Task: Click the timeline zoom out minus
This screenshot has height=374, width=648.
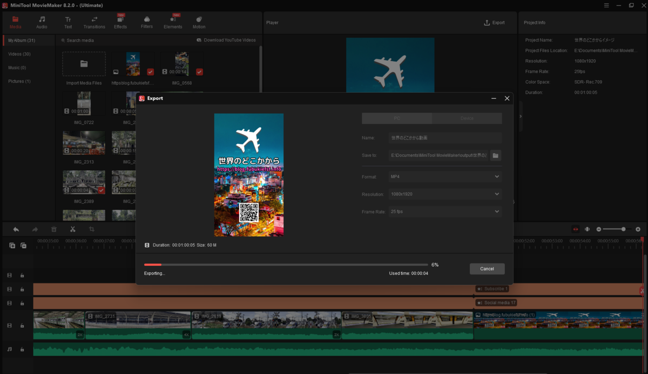Action: [x=599, y=229]
